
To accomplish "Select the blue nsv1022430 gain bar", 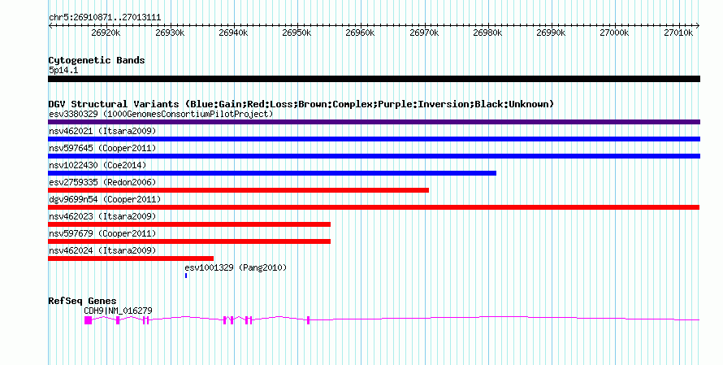I will pyautogui.click(x=272, y=173).
